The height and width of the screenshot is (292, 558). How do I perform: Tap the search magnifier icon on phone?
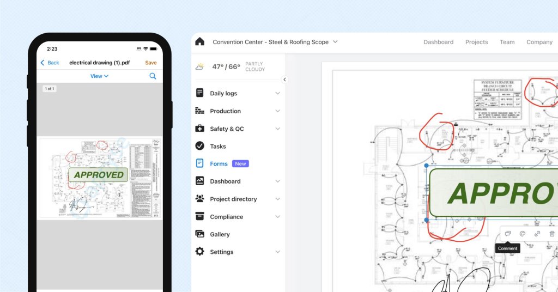pyautogui.click(x=153, y=76)
